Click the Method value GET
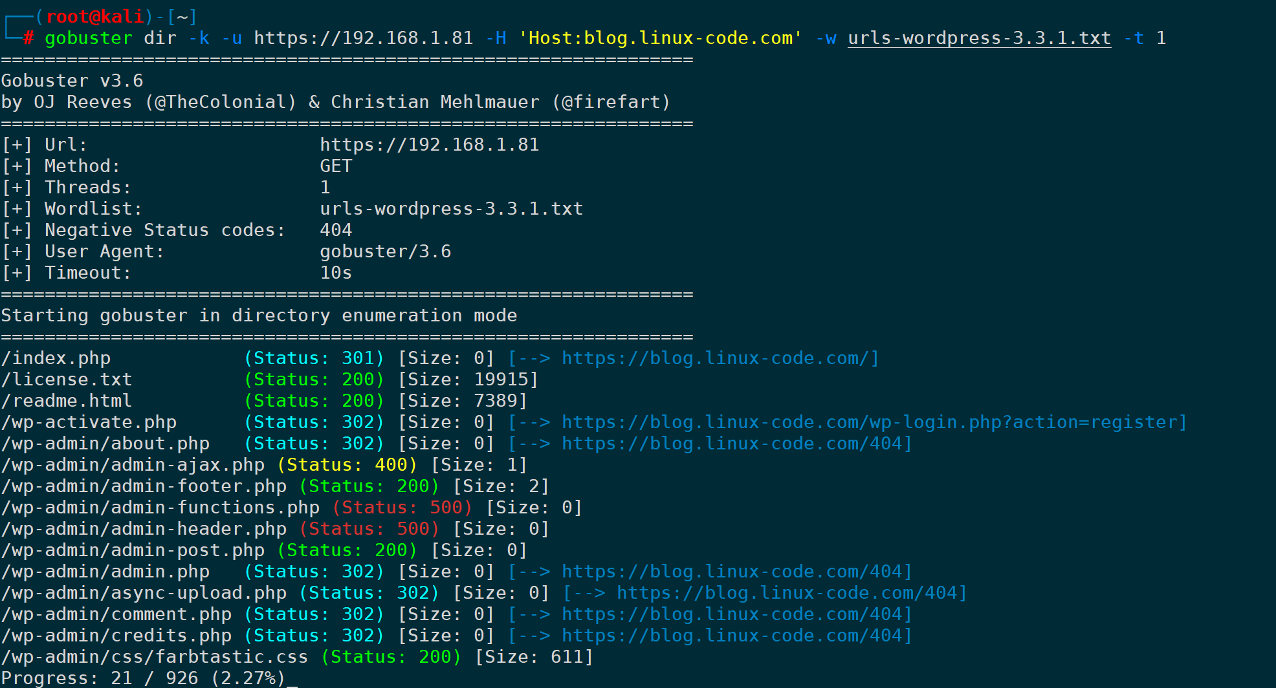The height and width of the screenshot is (688, 1276). [x=336, y=166]
